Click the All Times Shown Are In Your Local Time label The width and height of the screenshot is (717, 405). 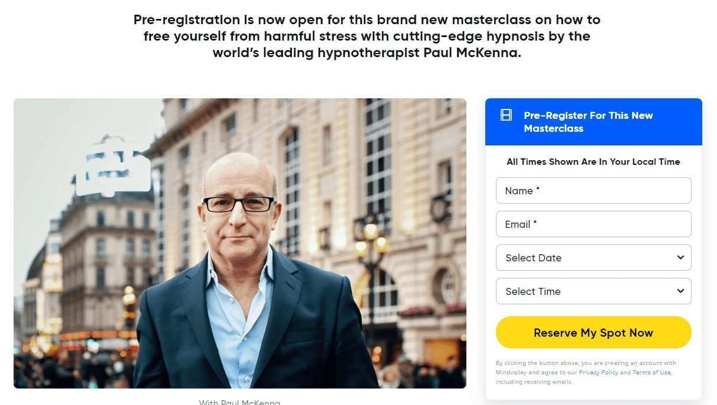(x=594, y=161)
